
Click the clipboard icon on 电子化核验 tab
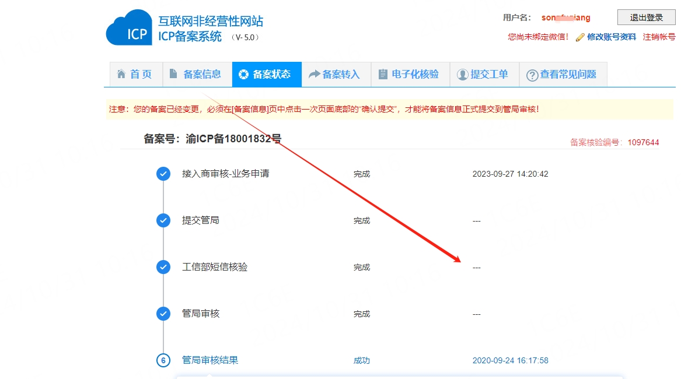pos(383,74)
